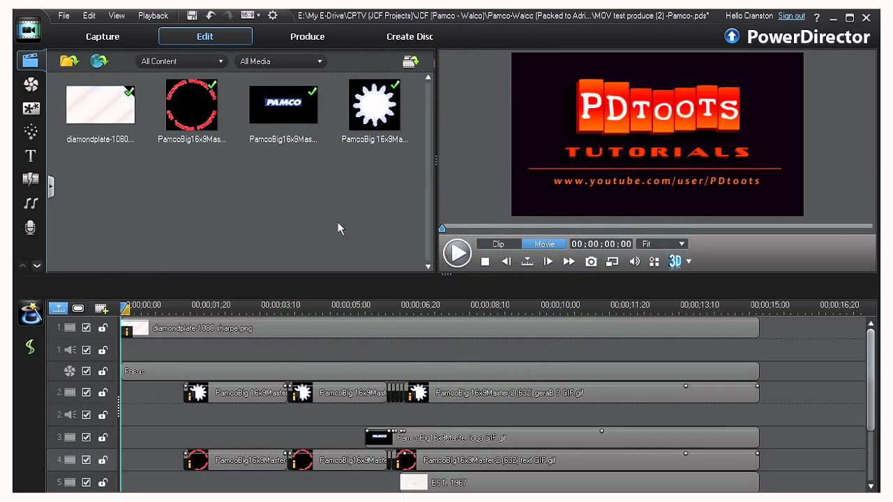
Task: Switch to the Create Disc tab
Action: [410, 36]
